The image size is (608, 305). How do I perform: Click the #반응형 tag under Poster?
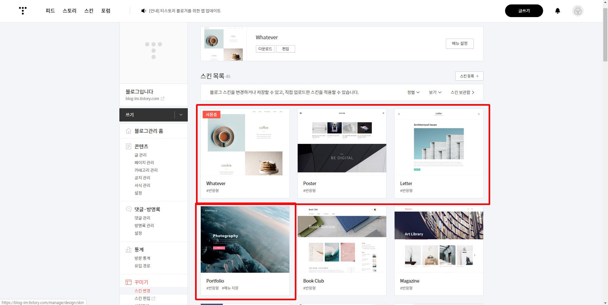(309, 191)
